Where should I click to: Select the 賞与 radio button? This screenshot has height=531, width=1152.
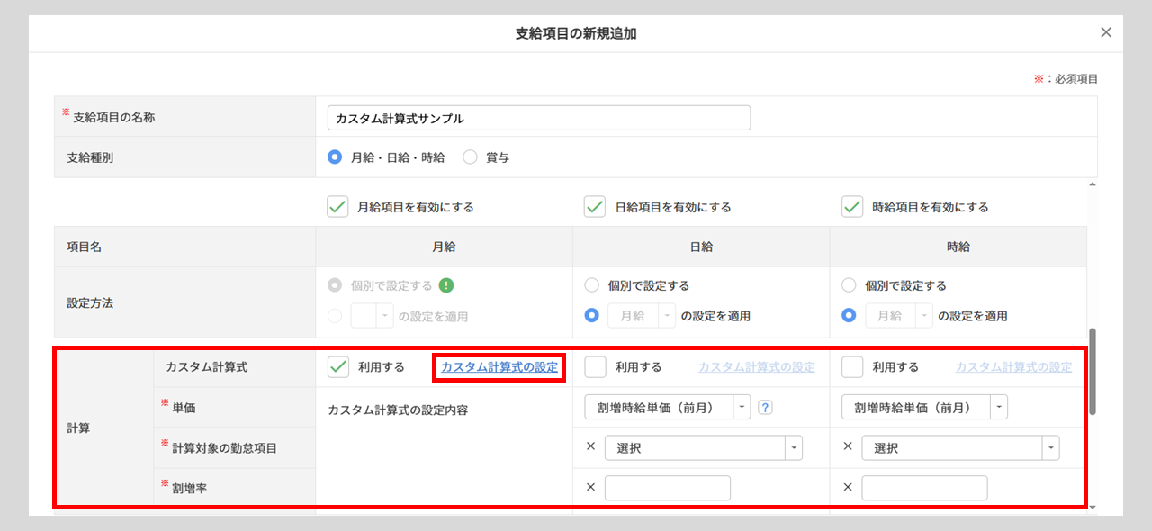point(470,157)
